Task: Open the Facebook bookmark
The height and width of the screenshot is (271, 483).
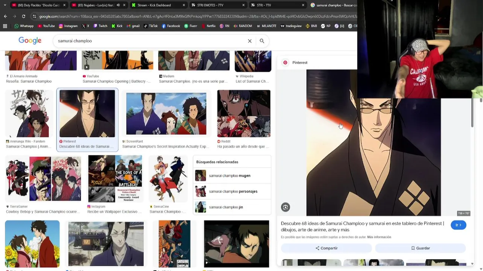Action: 171,26
